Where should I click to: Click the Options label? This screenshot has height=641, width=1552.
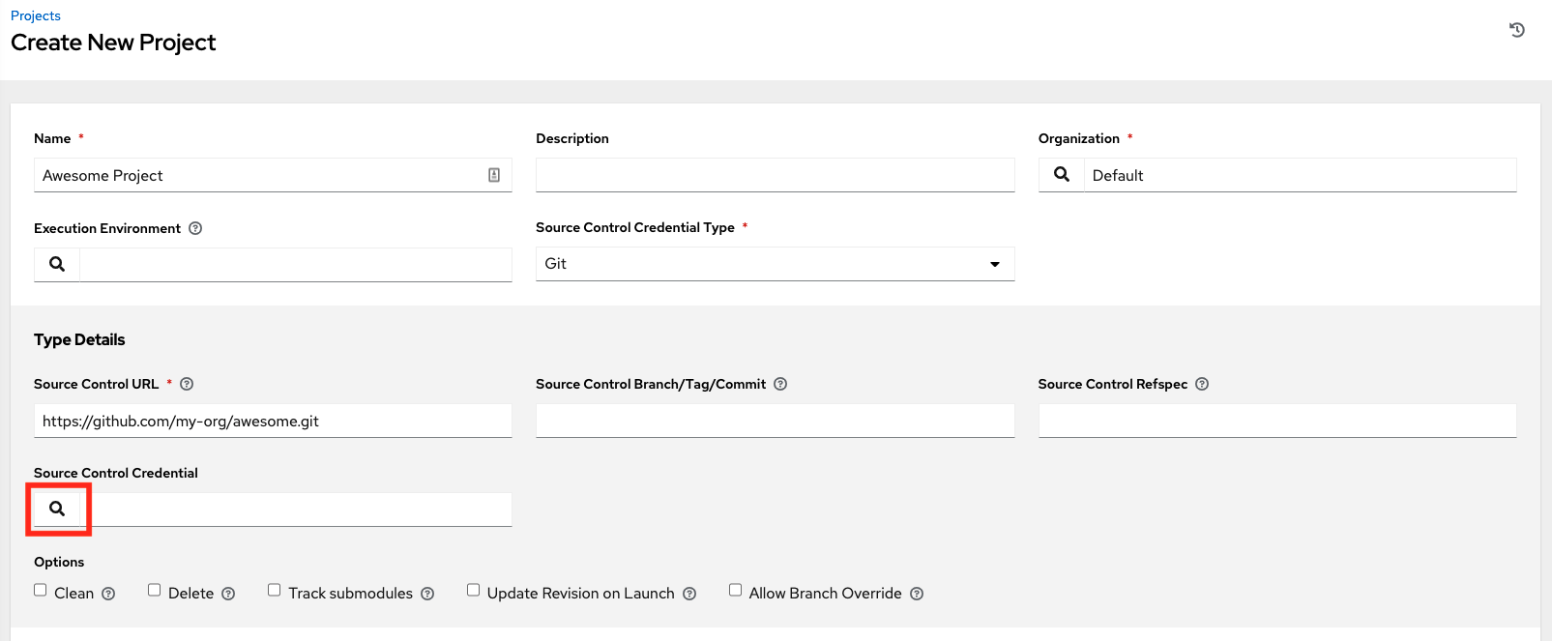pos(59,562)
